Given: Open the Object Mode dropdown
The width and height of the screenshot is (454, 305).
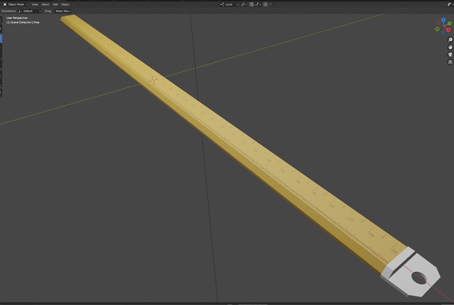Looking at the screenshot, I should click(x=17, y=4).
